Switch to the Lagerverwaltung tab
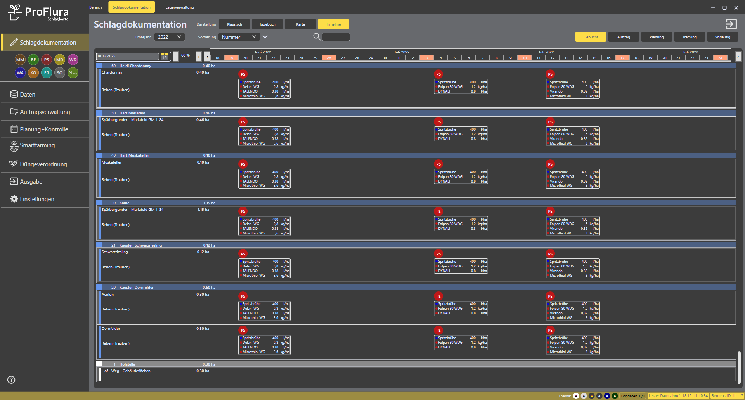 [x=180, y=7]
